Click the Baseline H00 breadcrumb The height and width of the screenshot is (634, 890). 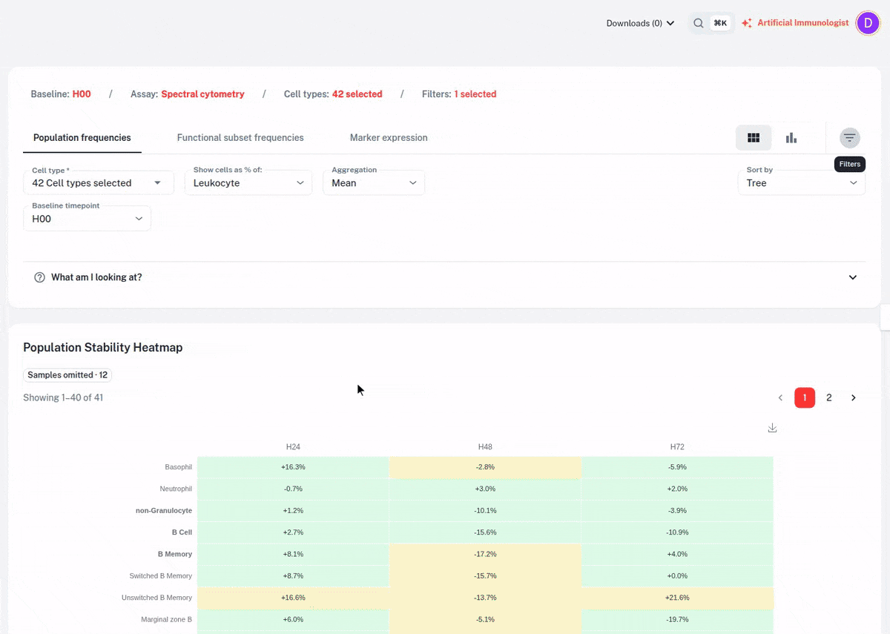click(61, 94)
